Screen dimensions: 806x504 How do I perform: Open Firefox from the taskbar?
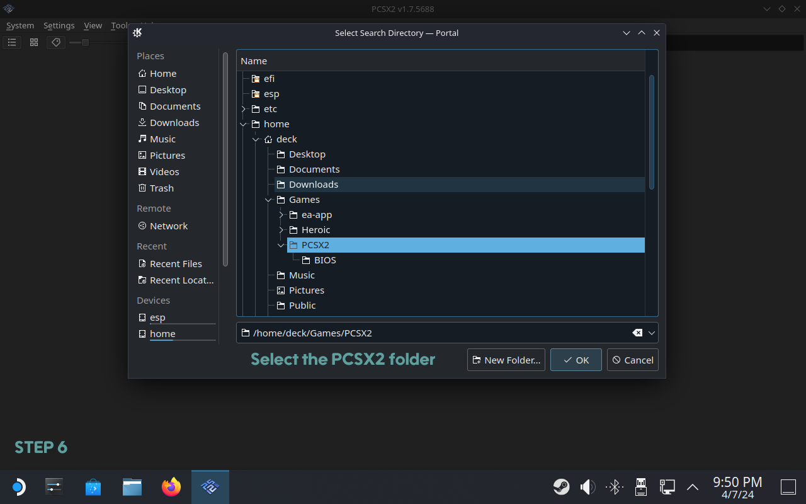click(171, 487)
